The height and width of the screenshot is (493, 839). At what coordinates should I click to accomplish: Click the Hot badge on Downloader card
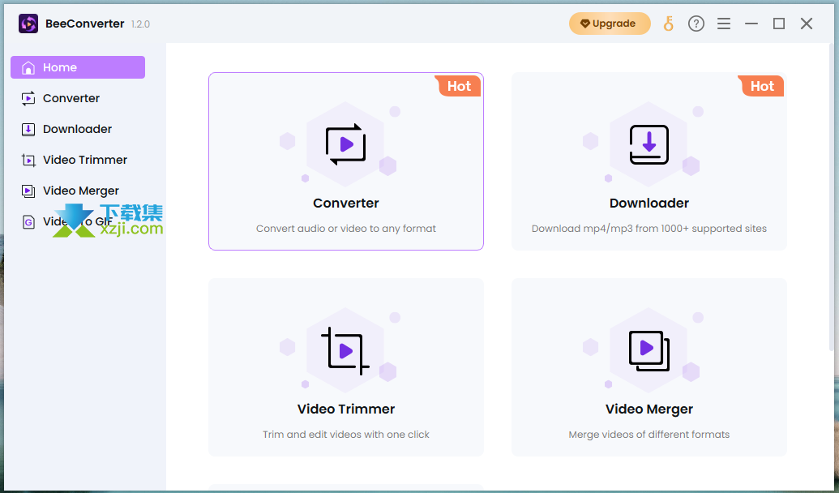click(x=762, y=86)
